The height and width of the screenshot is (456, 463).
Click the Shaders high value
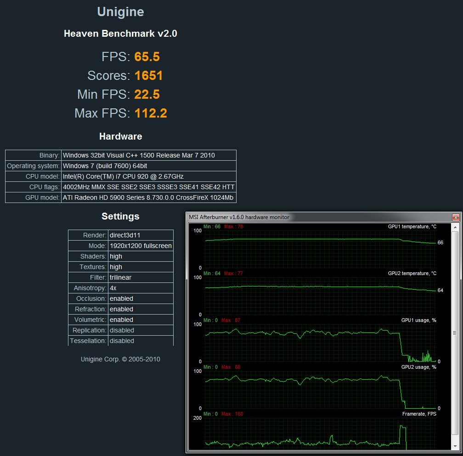pos(141,257)
